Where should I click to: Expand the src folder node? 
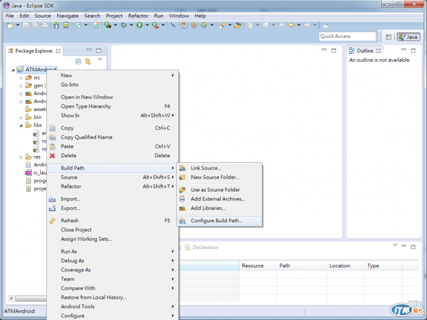21,78
